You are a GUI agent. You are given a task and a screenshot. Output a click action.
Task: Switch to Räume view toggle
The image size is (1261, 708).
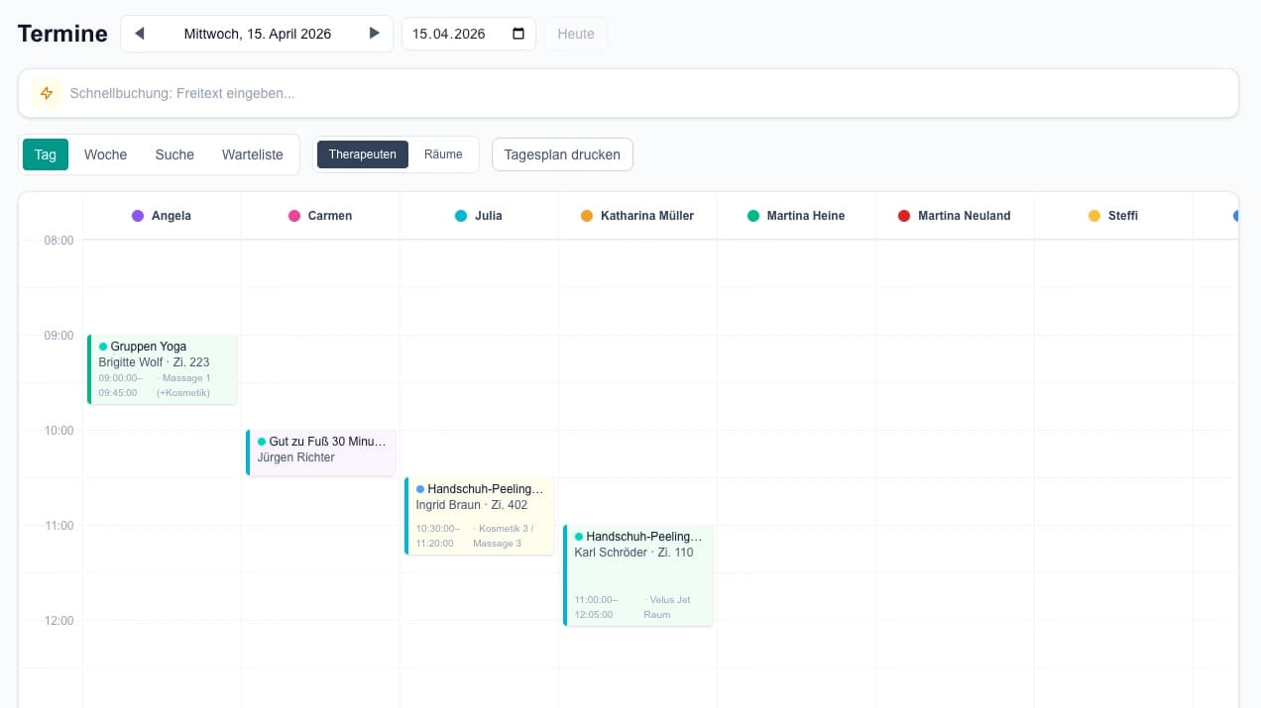(x=443, y=154)
